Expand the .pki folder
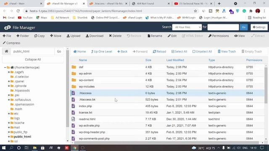 coord(9,95)
